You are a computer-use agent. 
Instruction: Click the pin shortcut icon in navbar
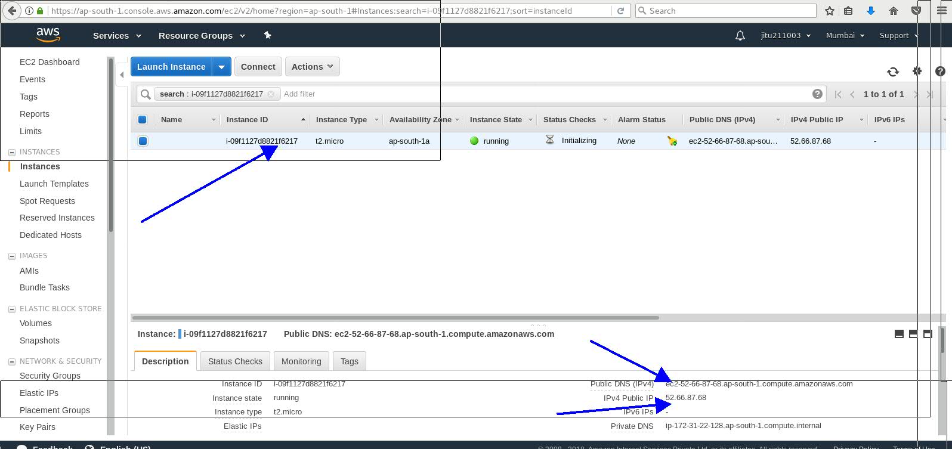point(267,35)
